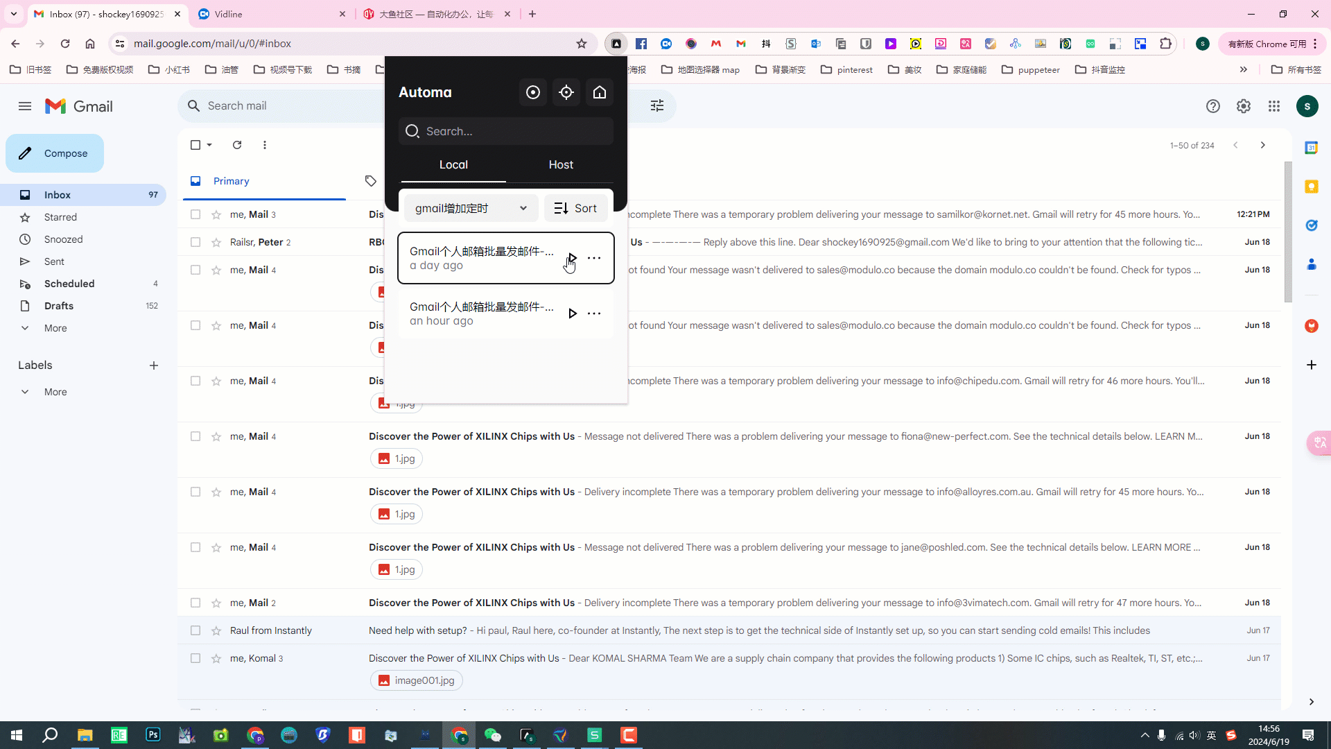Click the Automa element selector icon
The image size is (1331, 749).
coord(566,92)
